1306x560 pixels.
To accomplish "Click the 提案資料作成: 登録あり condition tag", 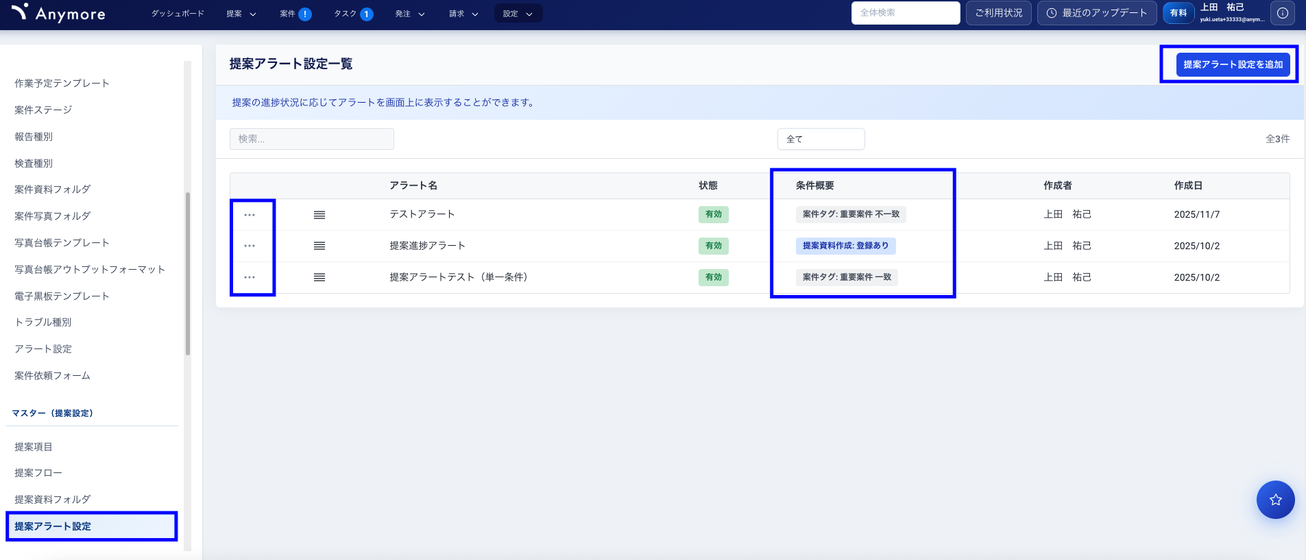I will (x=845, y=246).
